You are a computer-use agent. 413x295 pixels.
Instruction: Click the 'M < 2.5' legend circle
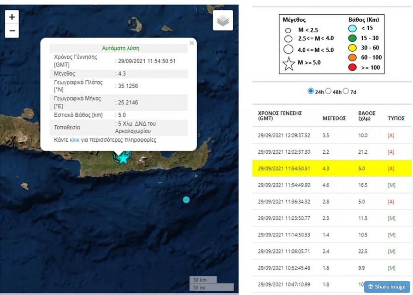point(288,30)
